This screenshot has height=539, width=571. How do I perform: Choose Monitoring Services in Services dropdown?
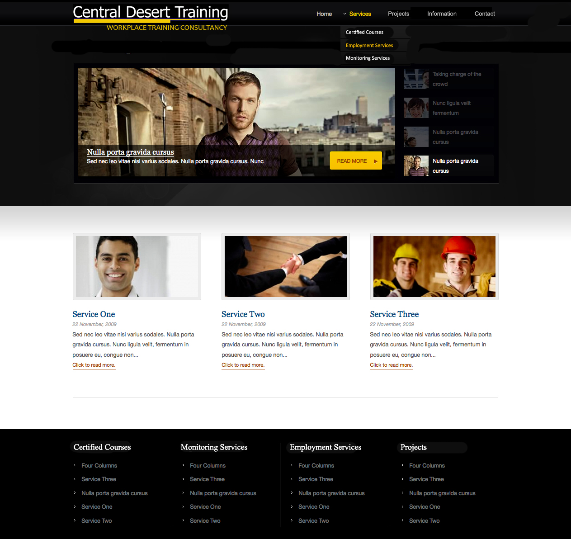[368, 58]
